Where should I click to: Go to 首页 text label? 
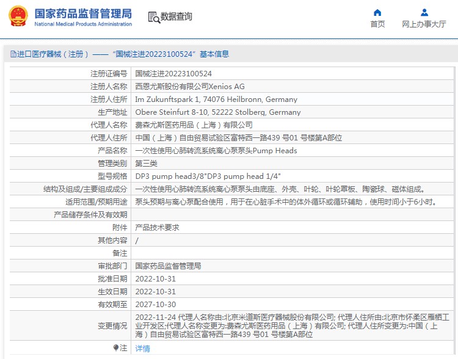coord(377,24)
